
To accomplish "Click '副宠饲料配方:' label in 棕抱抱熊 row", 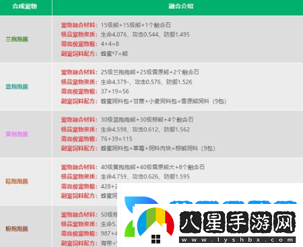I will 79,196.
